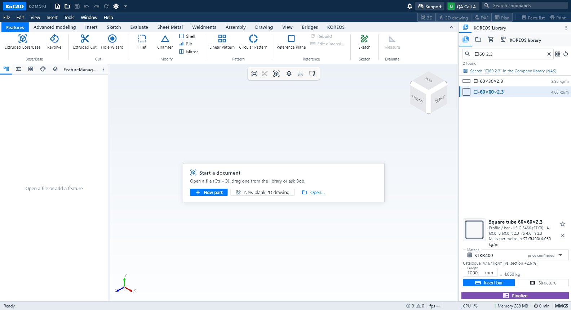
Task: Toggle the 3D view mode
Action: 426,17
